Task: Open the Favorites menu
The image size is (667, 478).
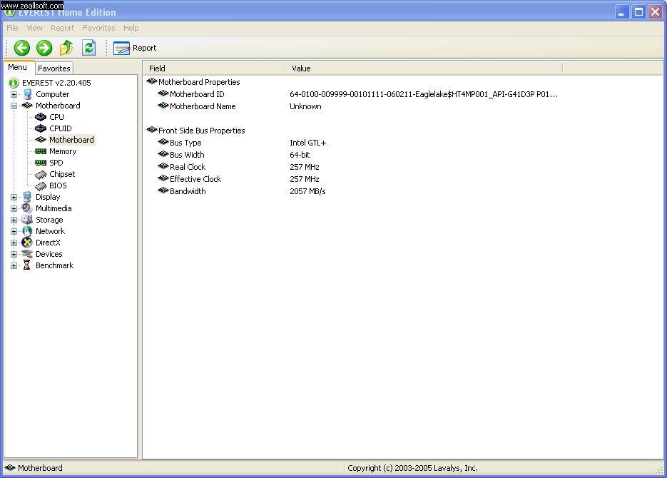Action: click(x=99, y=28)
